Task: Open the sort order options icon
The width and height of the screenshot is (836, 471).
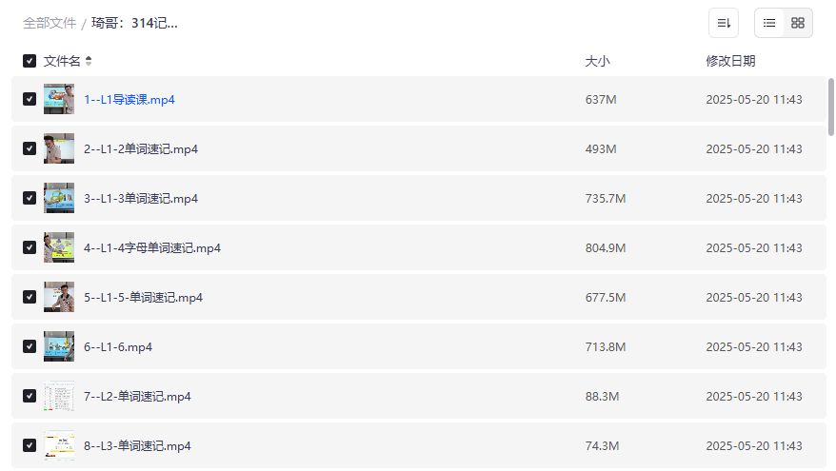Action: pos(723,23)
